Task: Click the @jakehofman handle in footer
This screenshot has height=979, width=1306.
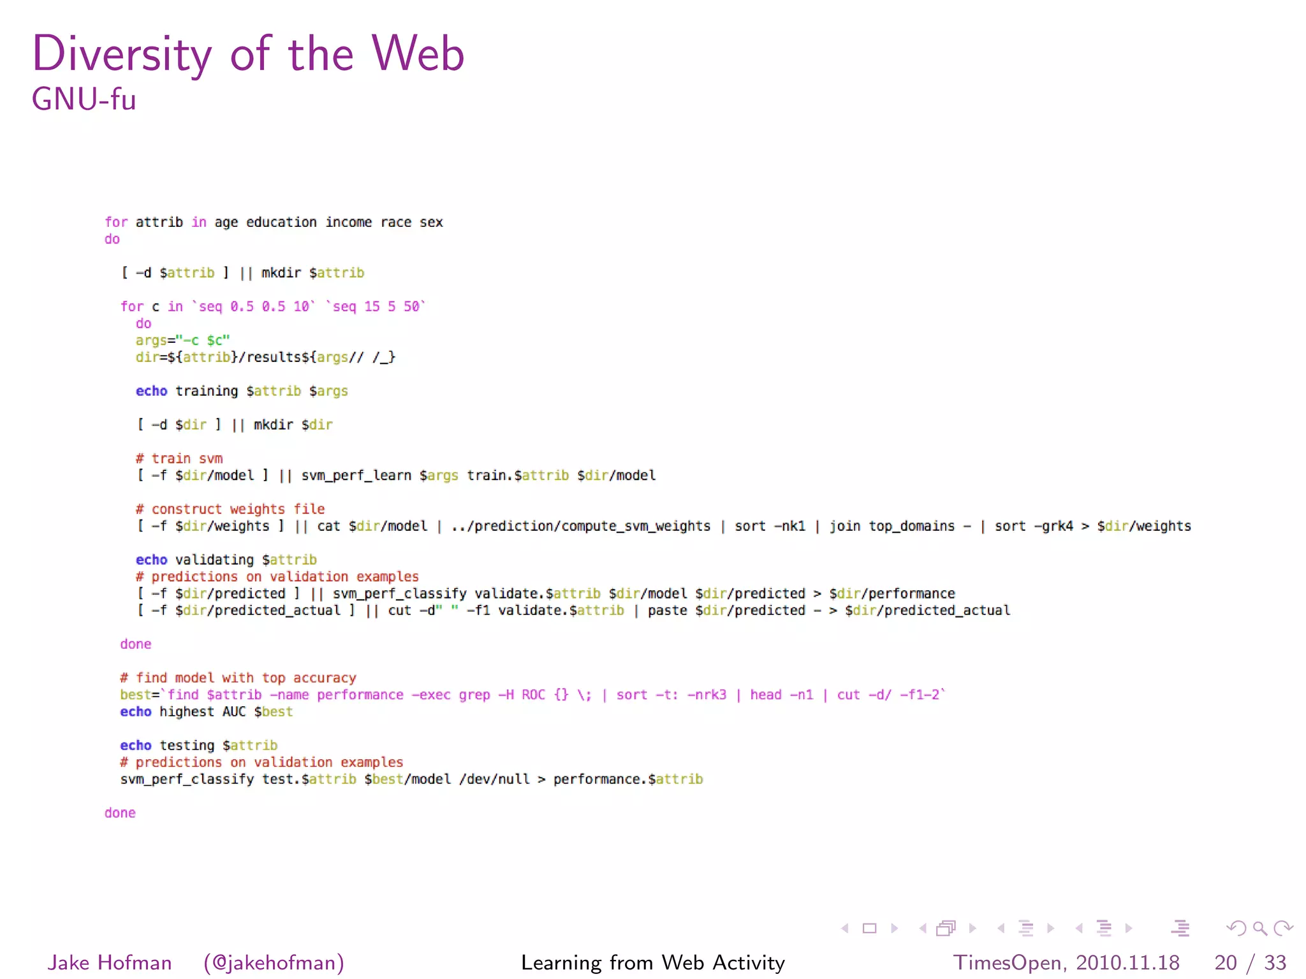Action: (274, 962)
